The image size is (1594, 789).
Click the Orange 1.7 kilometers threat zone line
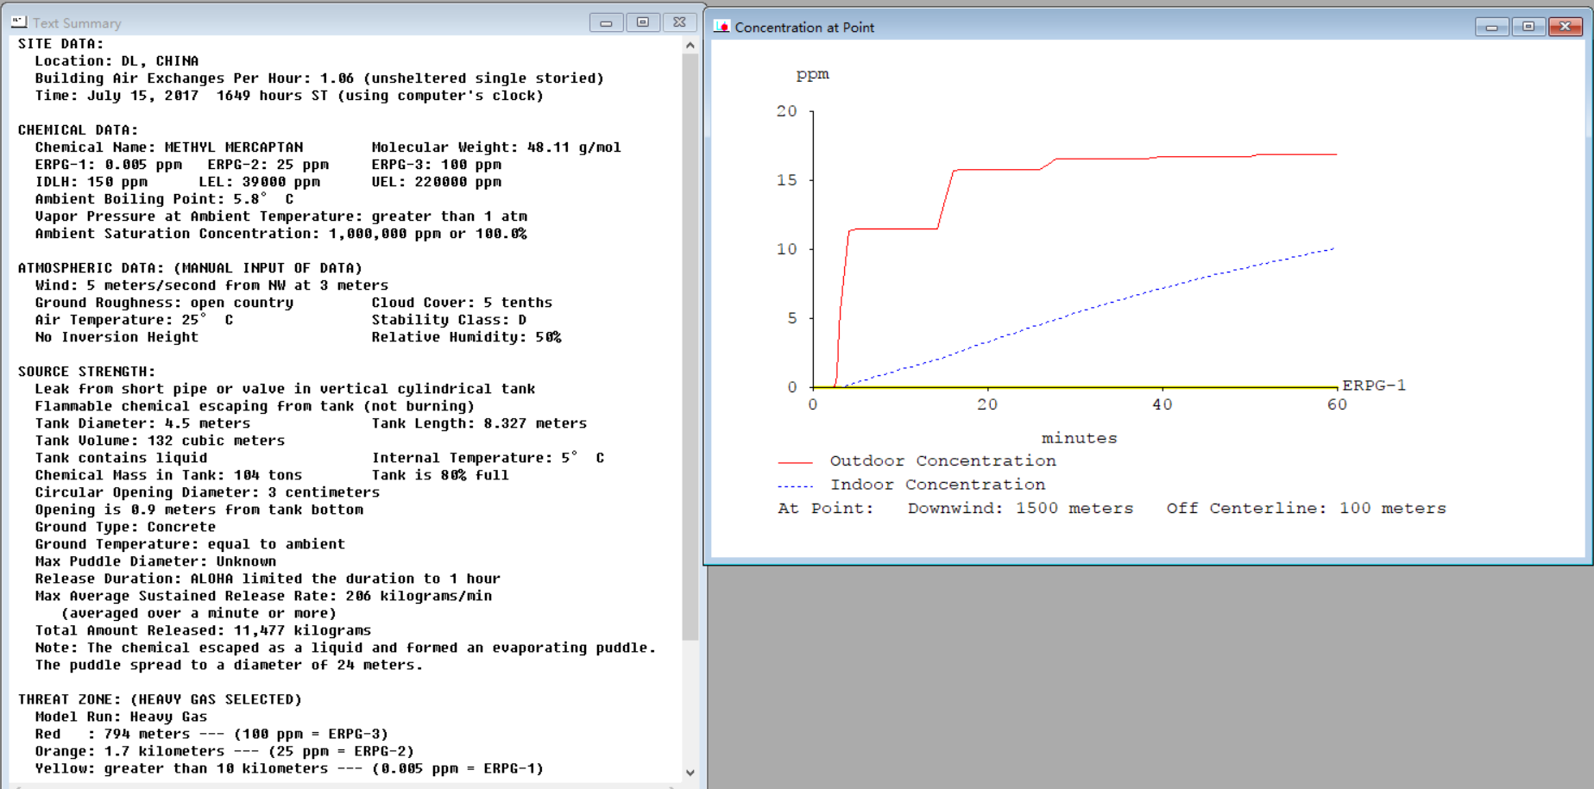coord(224,751)
